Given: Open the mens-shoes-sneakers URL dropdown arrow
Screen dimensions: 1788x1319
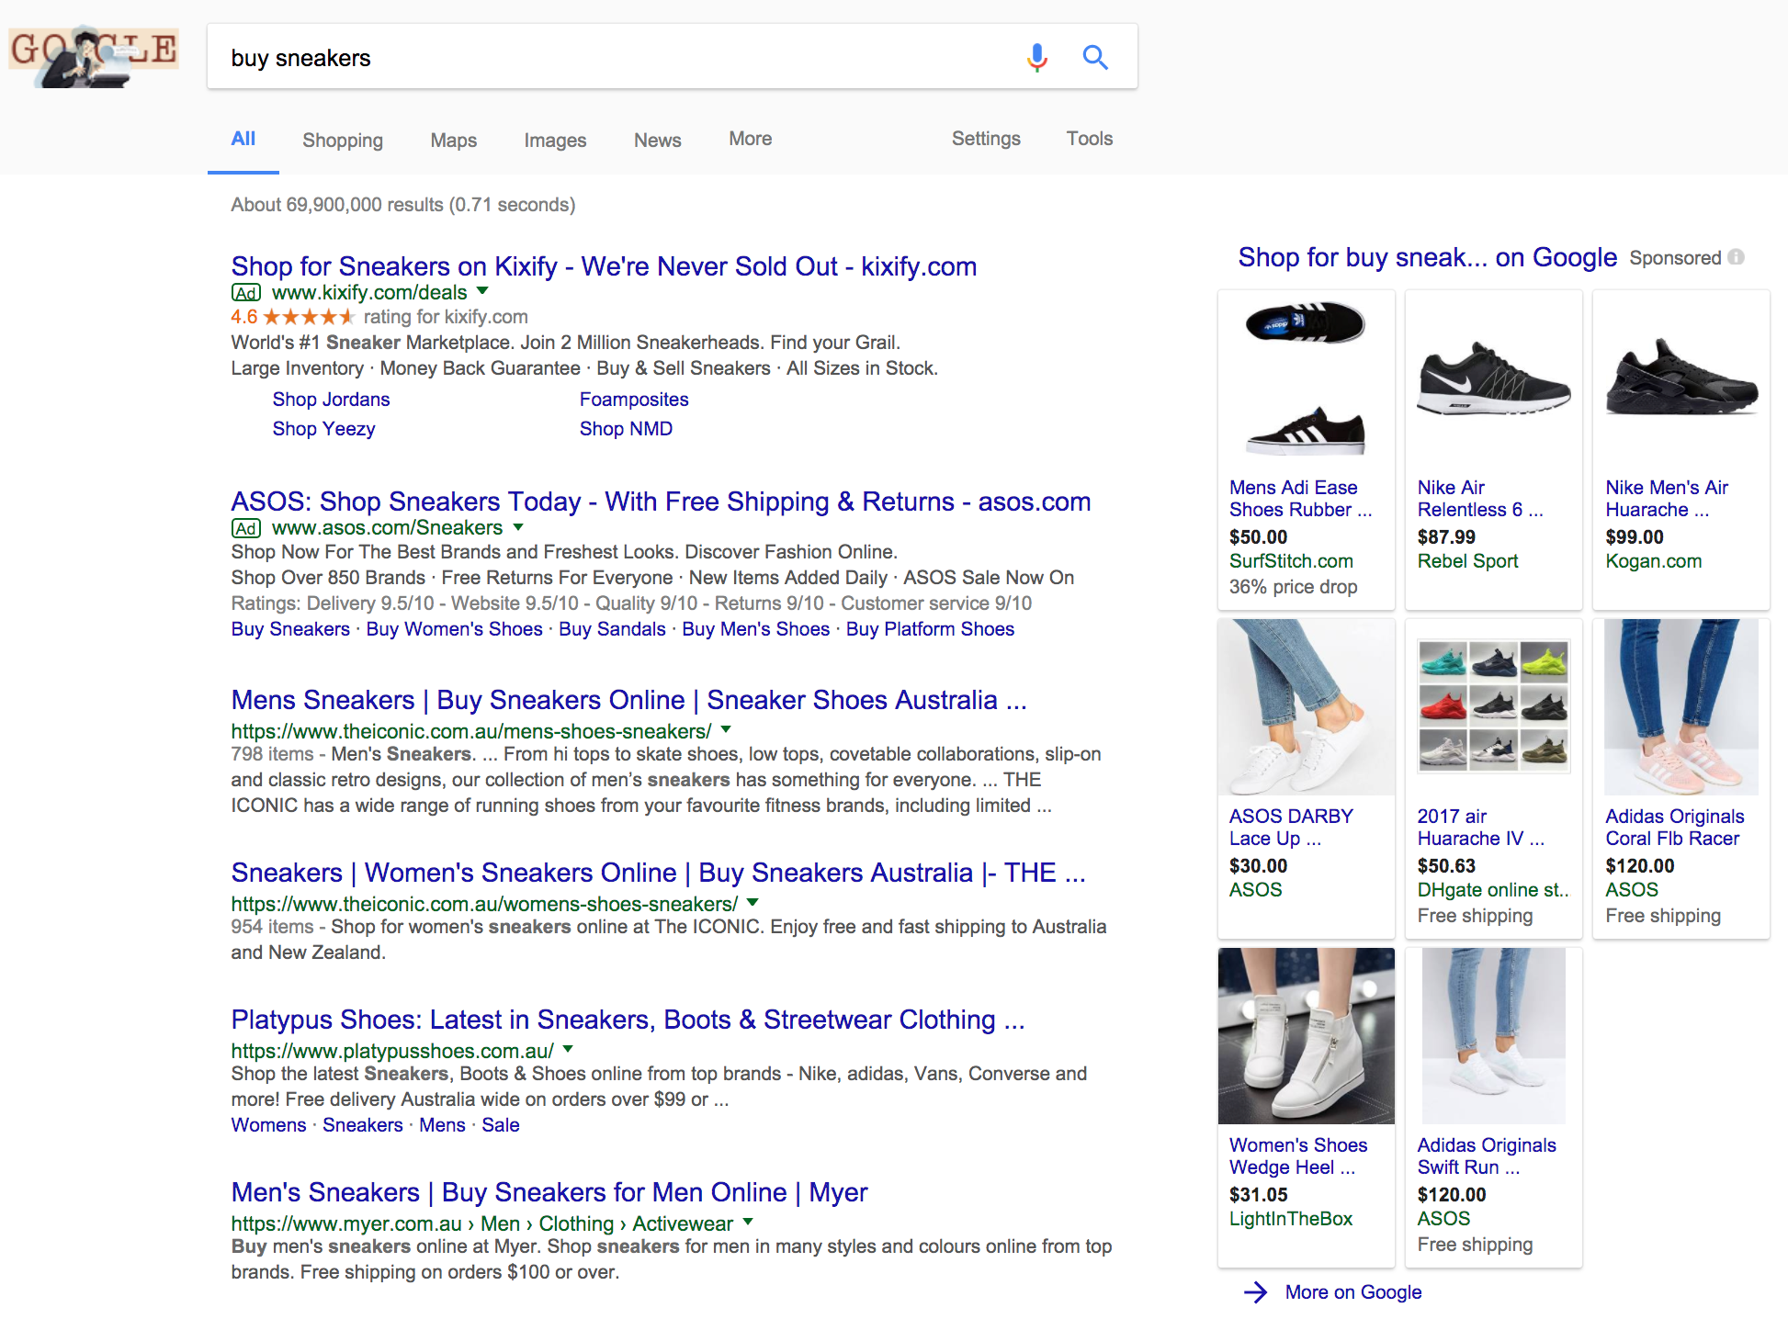Looking at the screenshot, I should pyautogui.click(x=726, y=729).
